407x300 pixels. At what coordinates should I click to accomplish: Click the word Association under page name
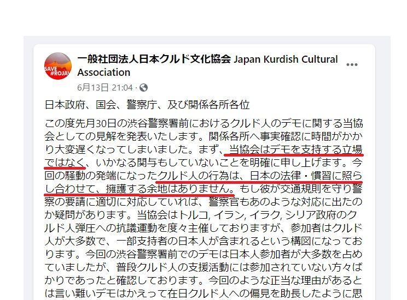103,73
